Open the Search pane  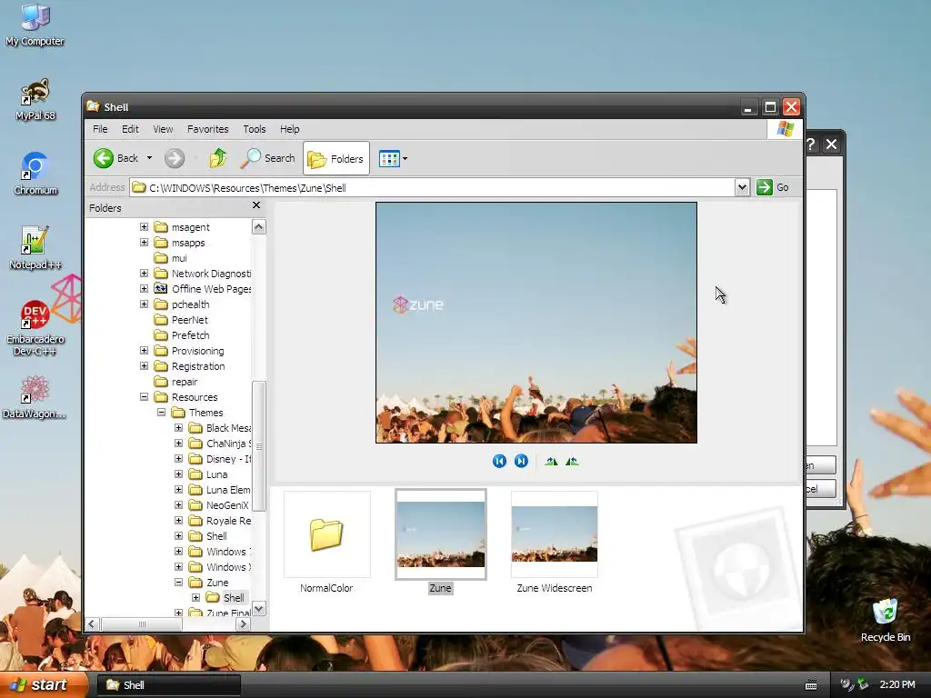[268, 158]
